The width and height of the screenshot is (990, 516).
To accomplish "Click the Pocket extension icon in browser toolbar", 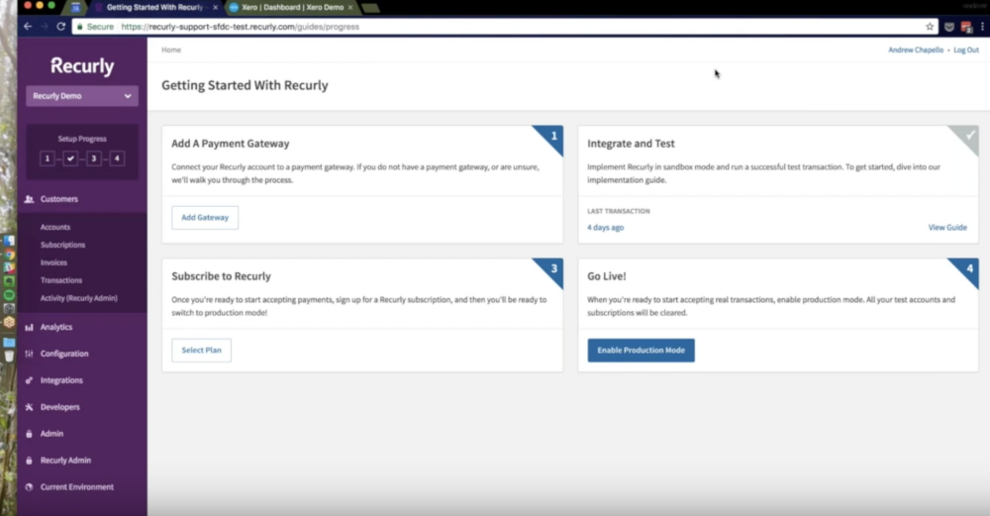I will (949, 27).
